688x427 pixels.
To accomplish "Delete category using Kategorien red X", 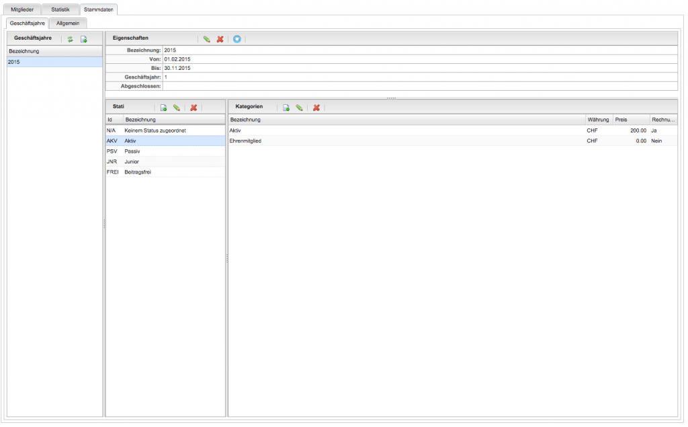I will point(316,108).
